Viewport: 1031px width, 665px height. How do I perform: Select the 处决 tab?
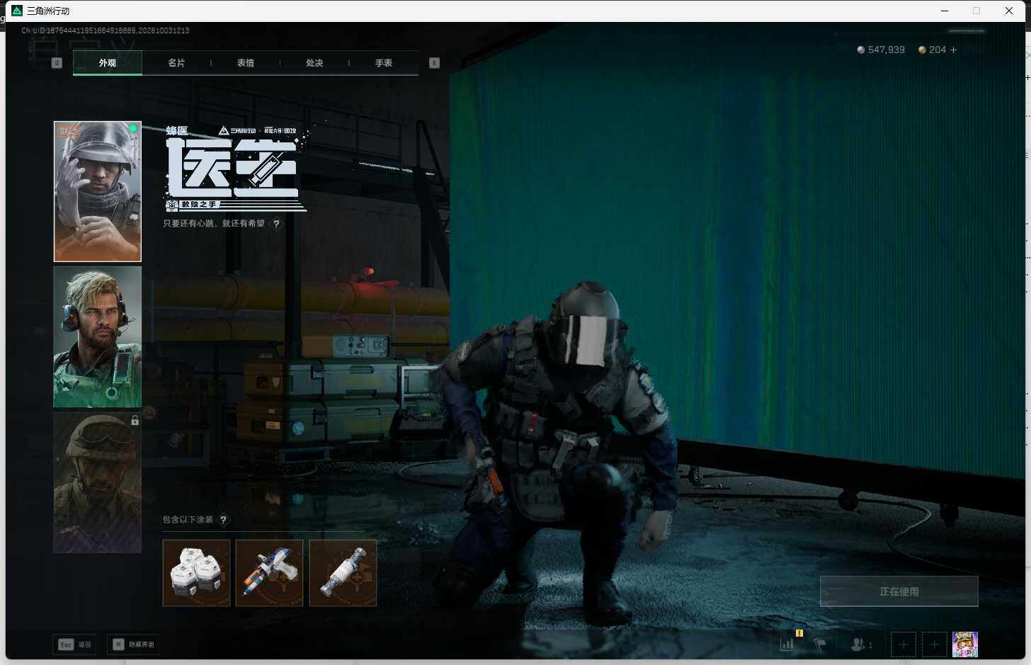314,63
